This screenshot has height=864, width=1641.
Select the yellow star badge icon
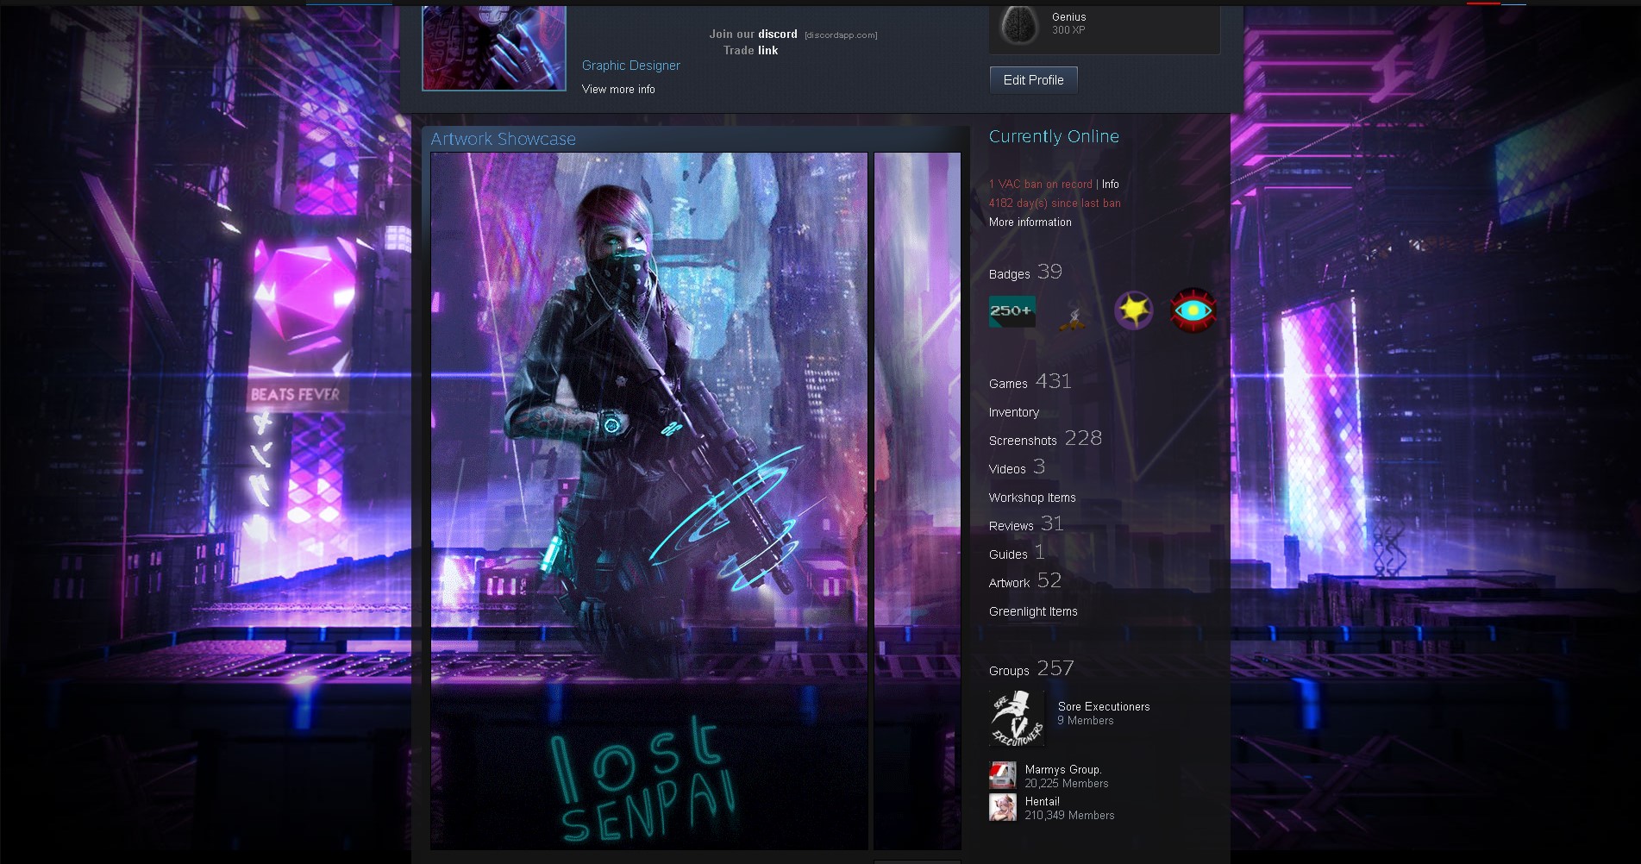point(1133,310)
